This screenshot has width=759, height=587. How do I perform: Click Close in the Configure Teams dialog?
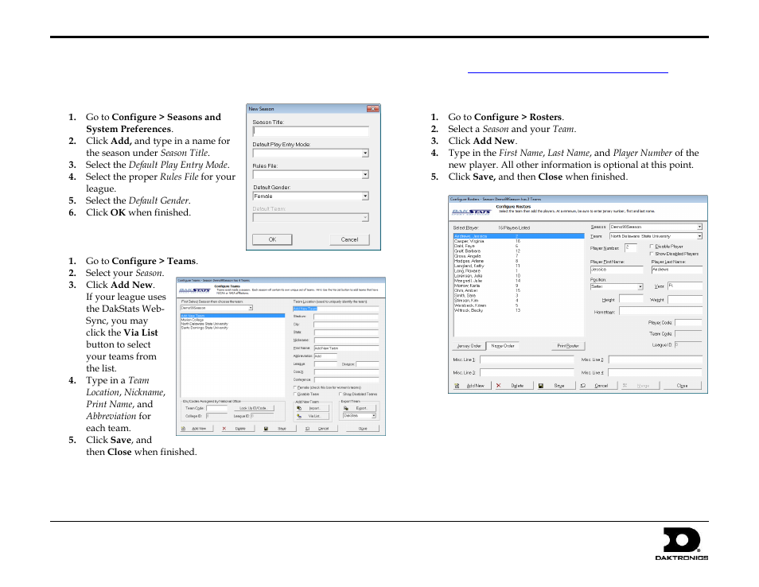tap(363, 429)
